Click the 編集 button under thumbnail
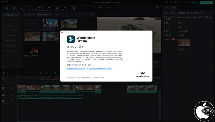The height and width of the screenshot is (122, 215). [181, 49]
